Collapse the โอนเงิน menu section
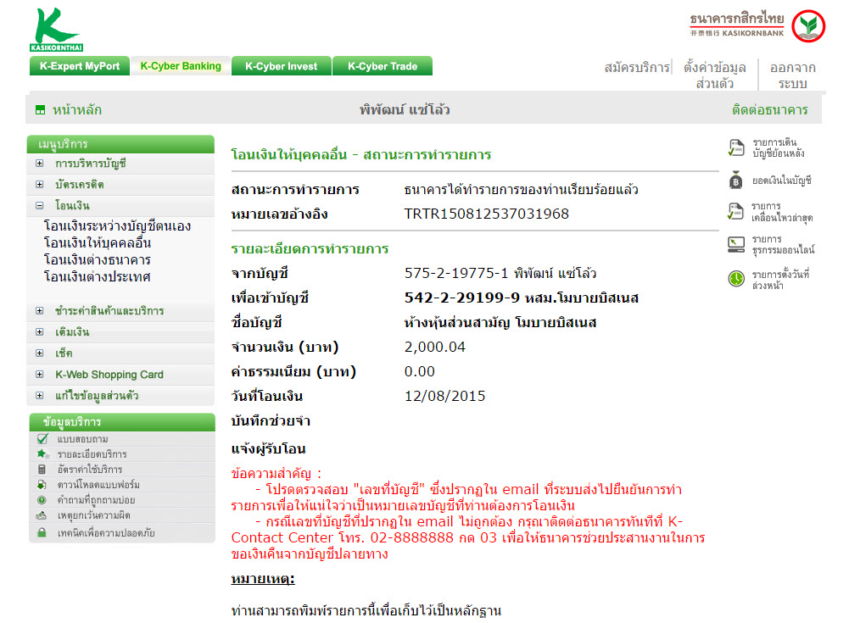This screenshot has width=849, height=623. (40, 205)
